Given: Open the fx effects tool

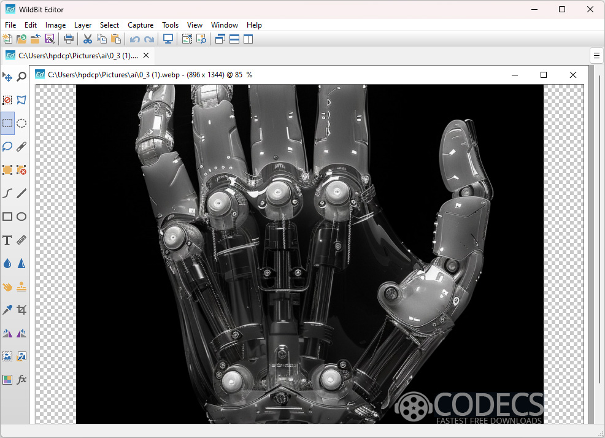Looking at the screenshot, I should [21, 380].
